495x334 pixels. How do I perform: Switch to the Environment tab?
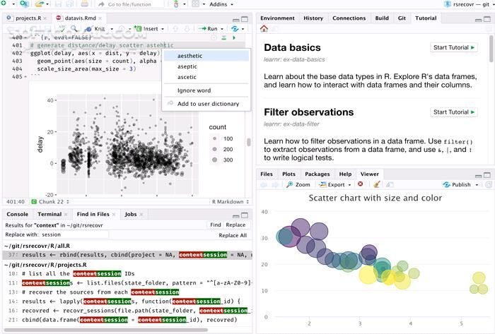pyautogui.click(x=277, y=18)
